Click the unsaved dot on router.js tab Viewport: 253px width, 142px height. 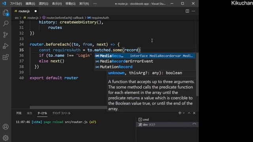[x=36, y=11]
